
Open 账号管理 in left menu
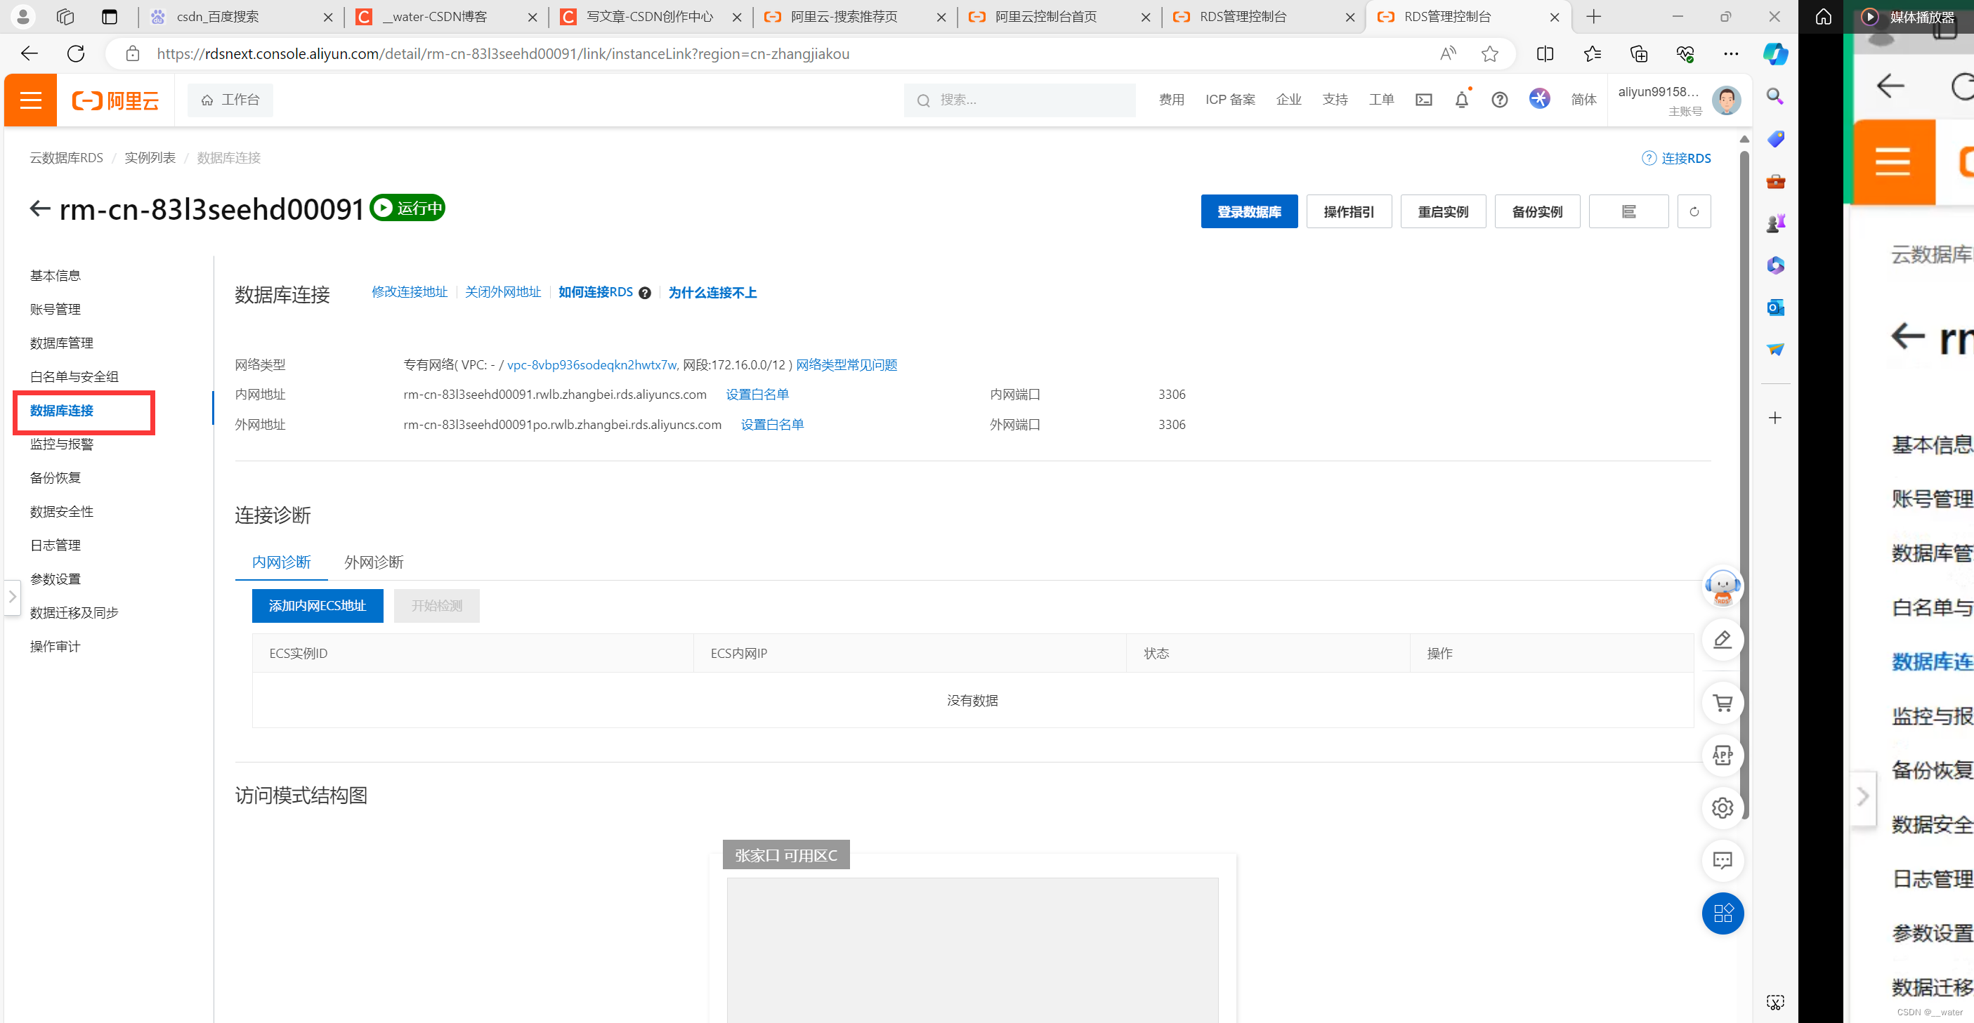point(55,310)
